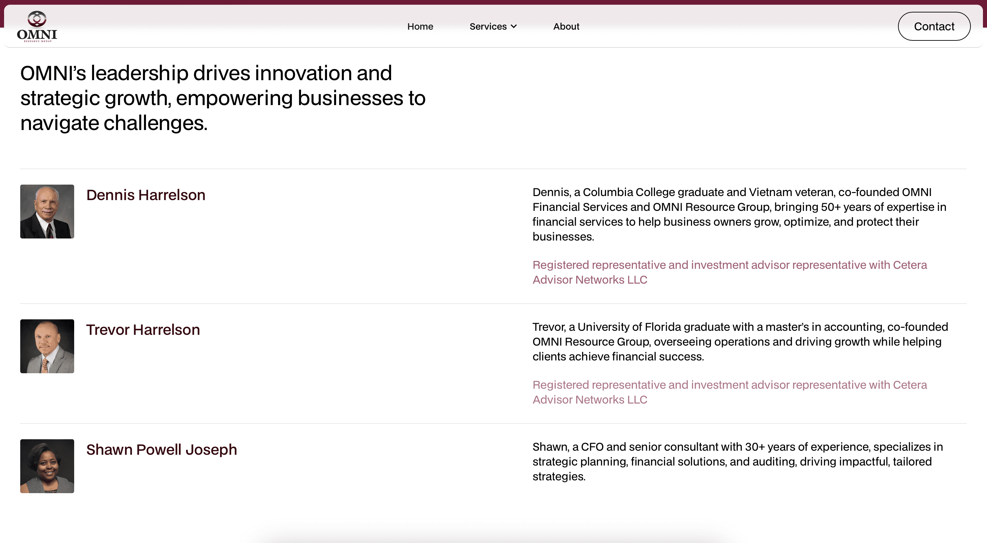Click the circular emblem above the OMNI wordmark

click(x=37, y=19)
